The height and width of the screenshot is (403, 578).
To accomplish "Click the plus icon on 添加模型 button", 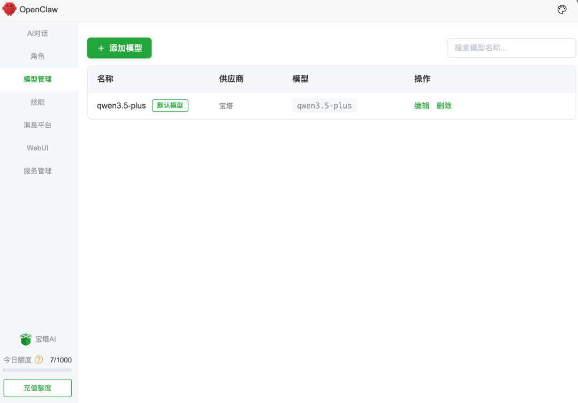I will click(100, 48).
